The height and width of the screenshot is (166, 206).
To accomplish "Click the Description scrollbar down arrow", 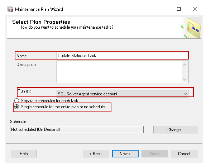I will [x=185, y=79].
